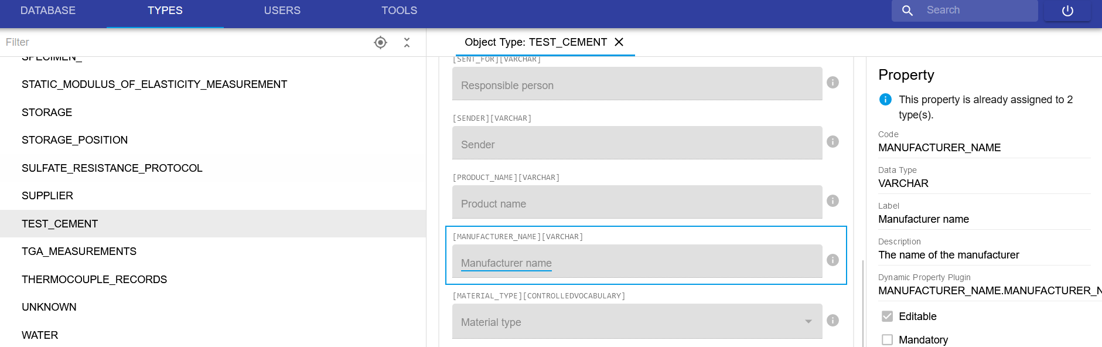Viewport: 1102px width, 347px height.
Task: Click the form preview vertical scrollbar
Action: (x=863, y=303)
